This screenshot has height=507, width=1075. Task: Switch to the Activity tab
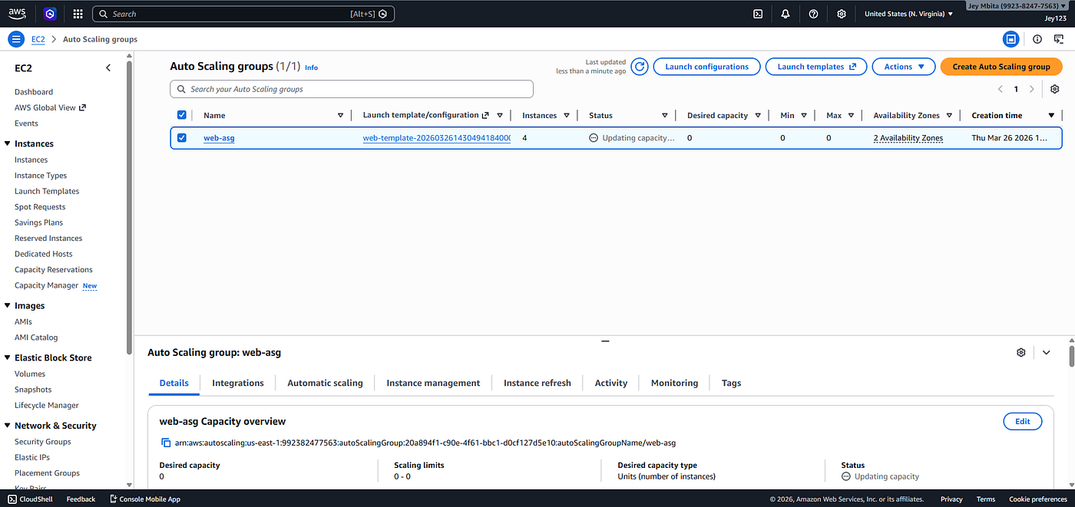point(611,383)
